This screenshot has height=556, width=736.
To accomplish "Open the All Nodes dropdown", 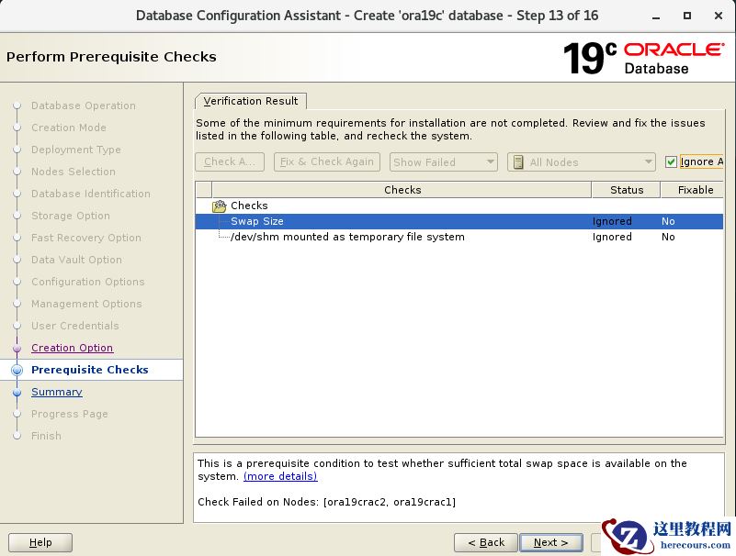I will [x=581, y=162].
